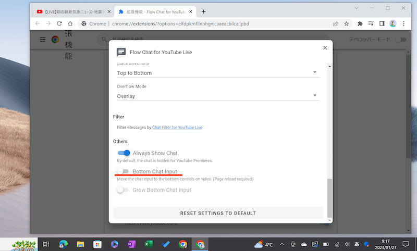Open the tab search chevron

click(355, 8)
